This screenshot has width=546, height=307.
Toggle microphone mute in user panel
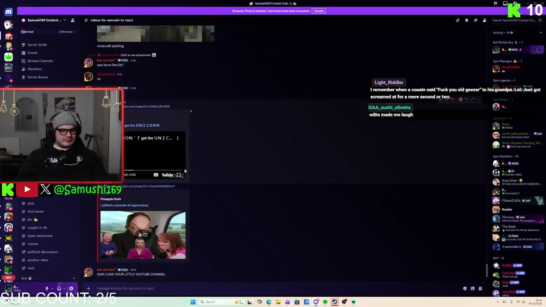pos(47,289)
